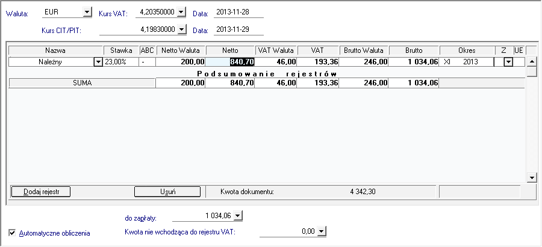Open the Z column dropdown arrow
542x247 pixels.
(x=508, y=61)
